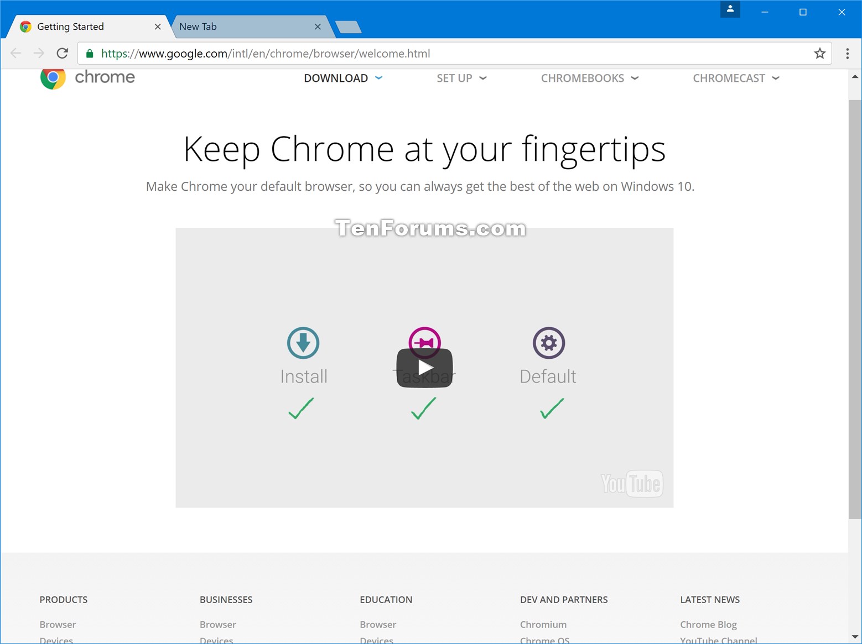Expand the CHROMEBOOKS dropdown menu
Image resolution: width=862 pixels, height=644 pixels.
pos(590,78)
